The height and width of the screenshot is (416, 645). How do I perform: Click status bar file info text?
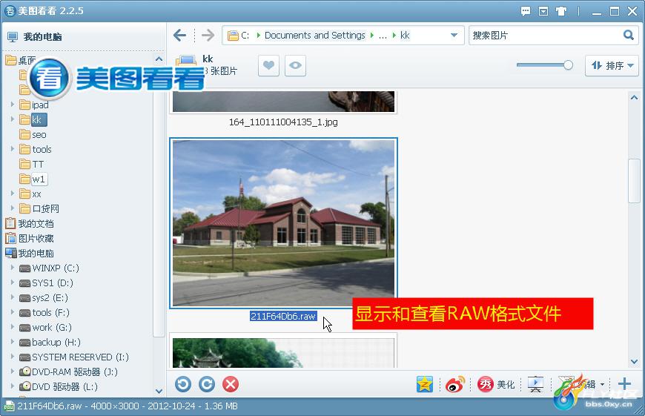[x=128, y=406]
